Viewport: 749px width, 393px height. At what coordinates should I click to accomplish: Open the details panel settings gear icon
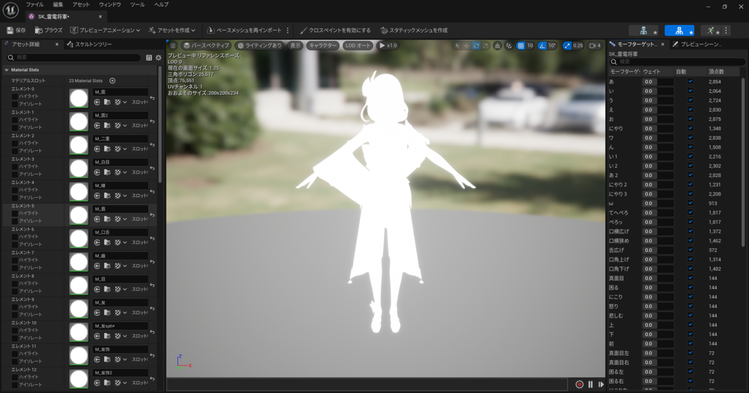click(158, 57)
